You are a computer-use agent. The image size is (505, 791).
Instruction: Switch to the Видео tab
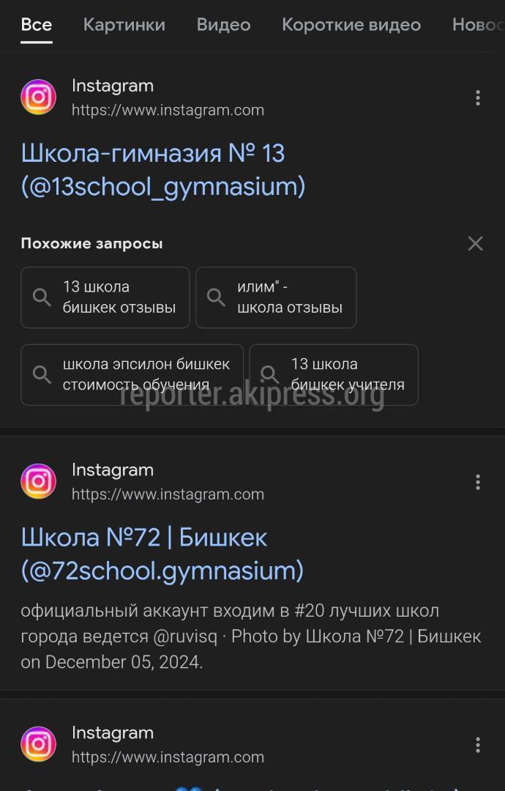[223, 25]
